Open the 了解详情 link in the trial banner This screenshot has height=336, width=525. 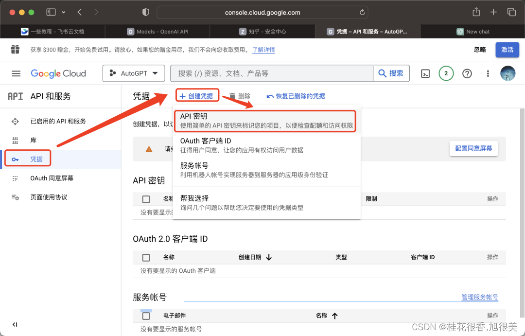(263, 50)
